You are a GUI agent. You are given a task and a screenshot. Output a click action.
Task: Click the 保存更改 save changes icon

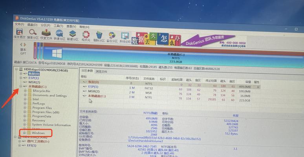pos(20,33)
